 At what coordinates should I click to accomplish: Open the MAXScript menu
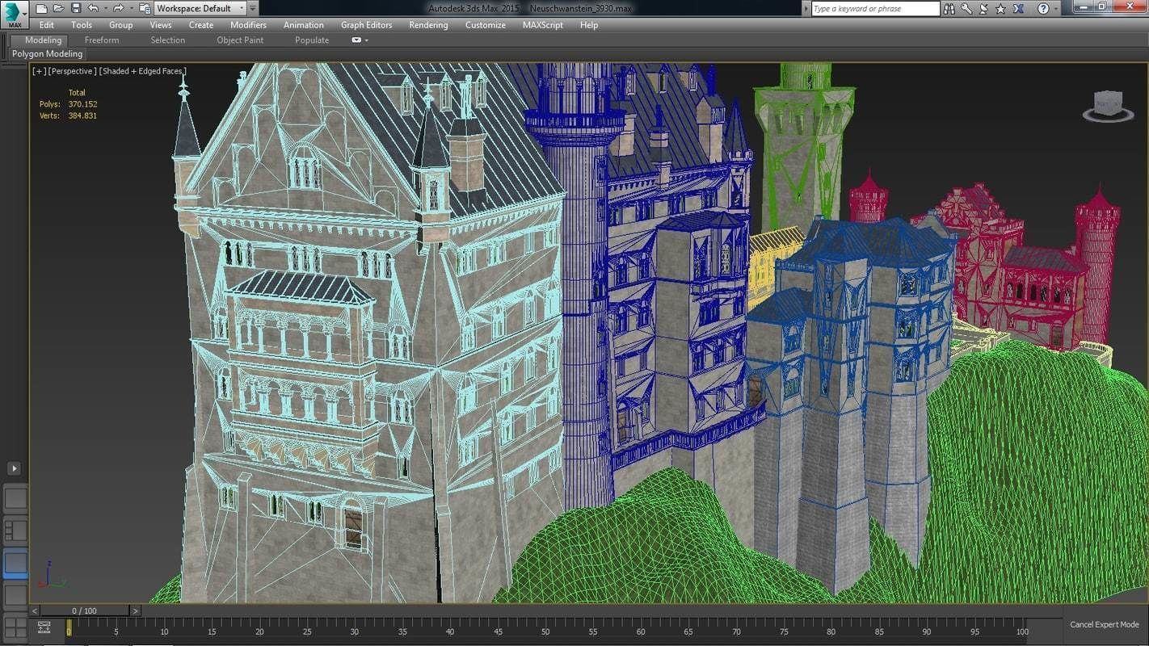pos(543,25)
